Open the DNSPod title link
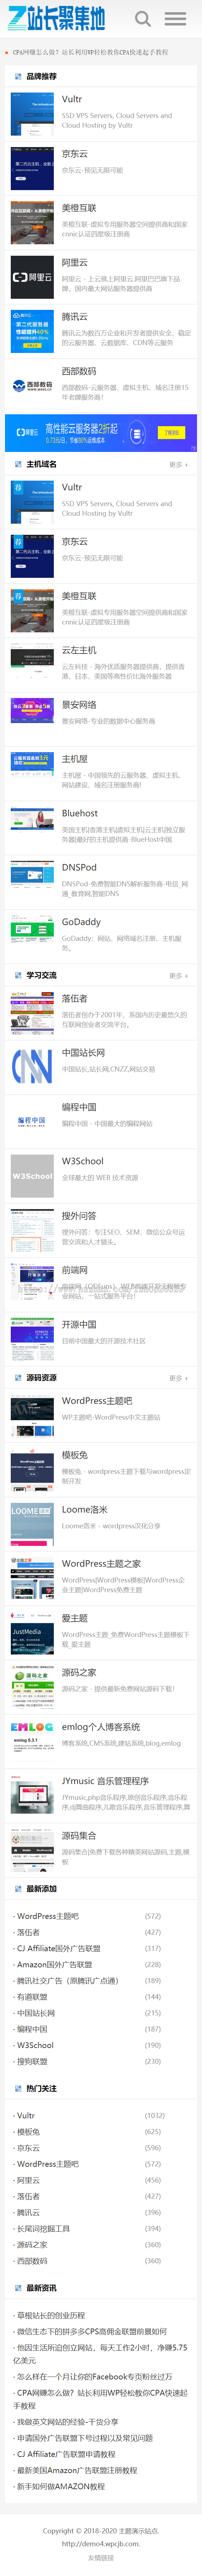Image resolution: width=202 pixels, height=2576 pixels. tap(79, 867)
